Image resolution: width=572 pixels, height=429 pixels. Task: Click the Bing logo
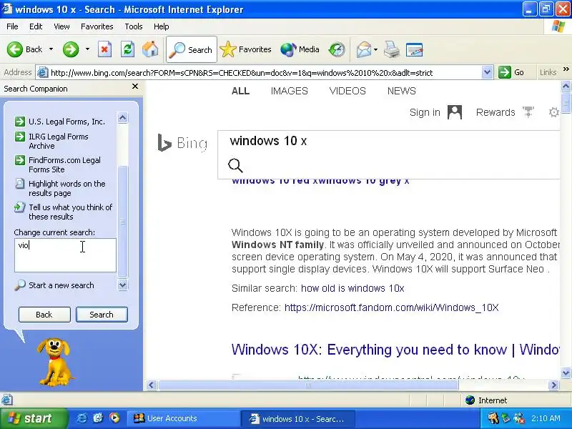(182, 142)
